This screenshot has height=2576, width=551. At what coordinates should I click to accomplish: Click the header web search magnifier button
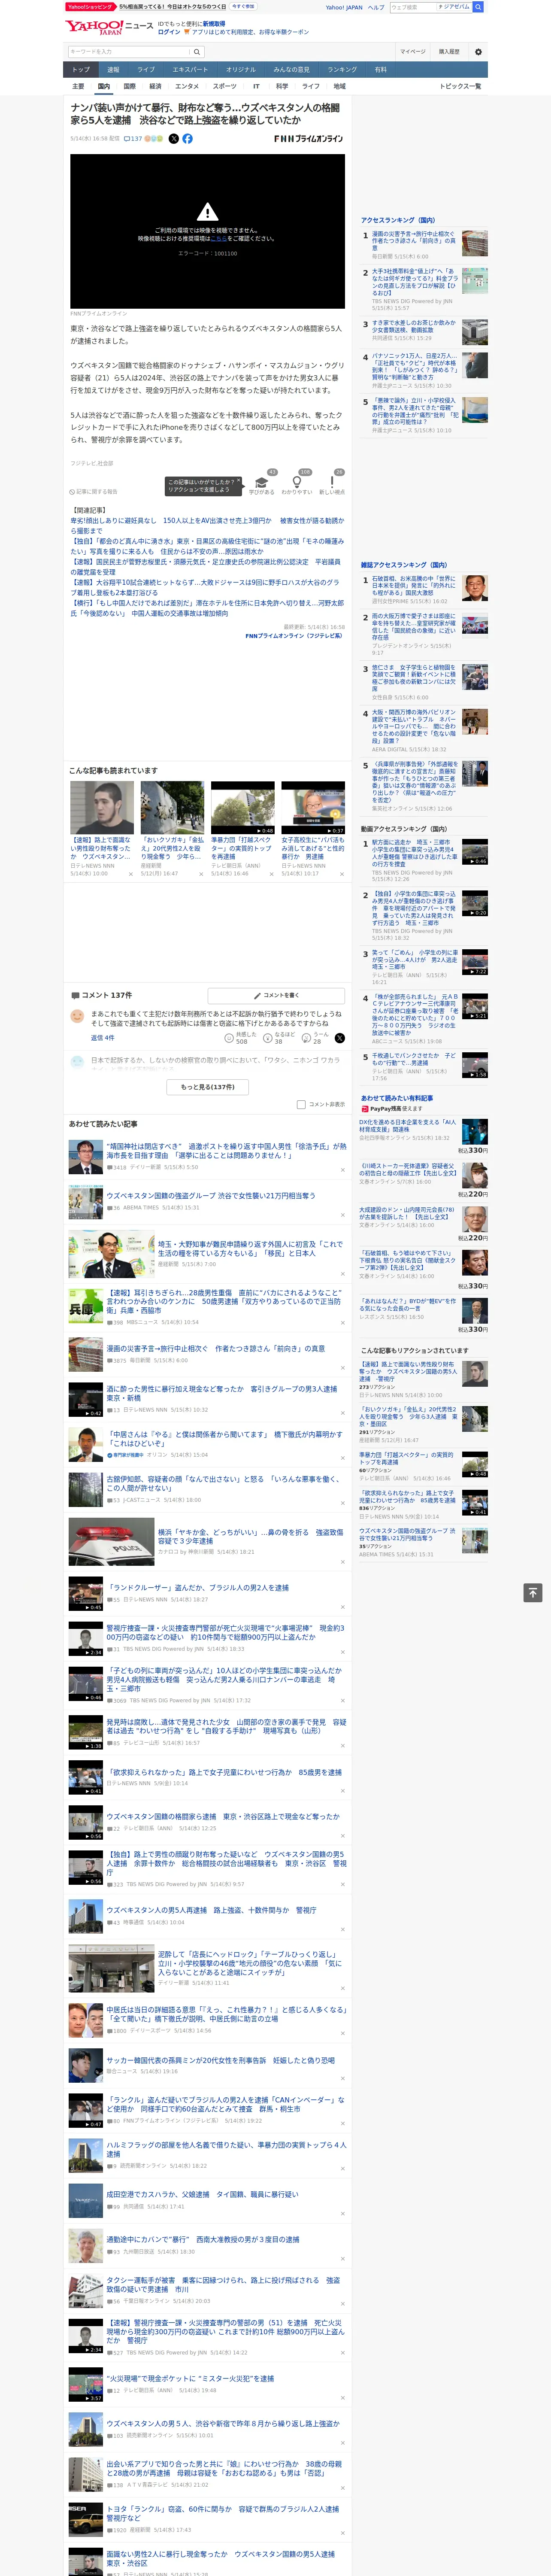coord(478,7)
